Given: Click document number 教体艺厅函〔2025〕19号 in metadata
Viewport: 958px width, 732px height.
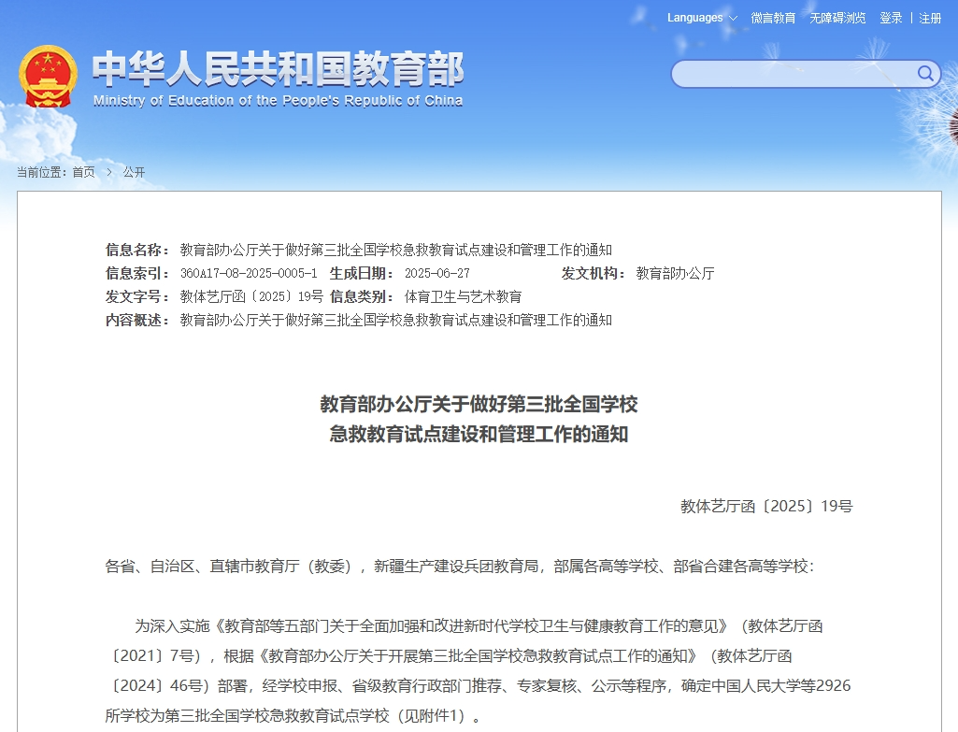Looking at the screenshot, I should click(251, 297).
